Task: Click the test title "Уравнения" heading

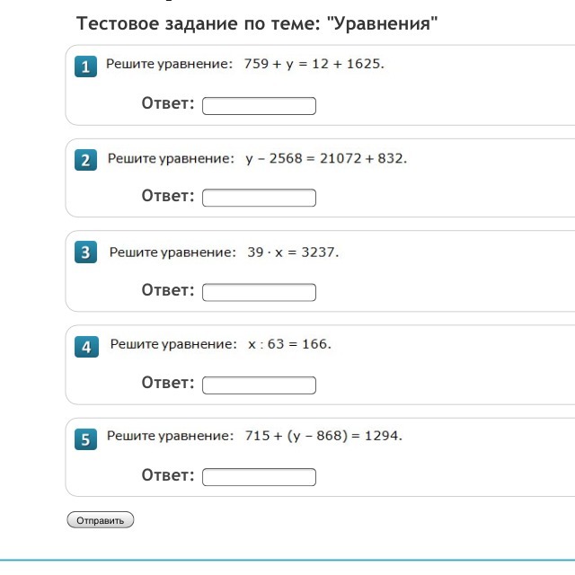Action: click(x=257, y=23)
